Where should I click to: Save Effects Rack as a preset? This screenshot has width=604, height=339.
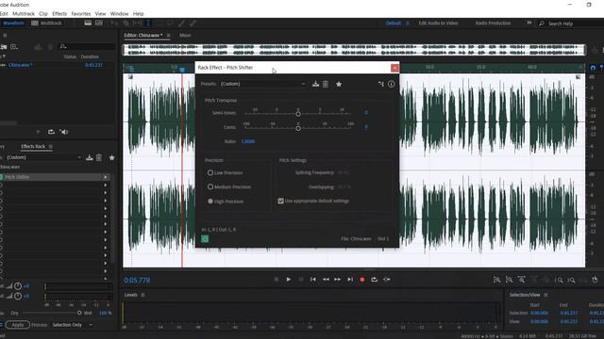[x=90, y=157]
